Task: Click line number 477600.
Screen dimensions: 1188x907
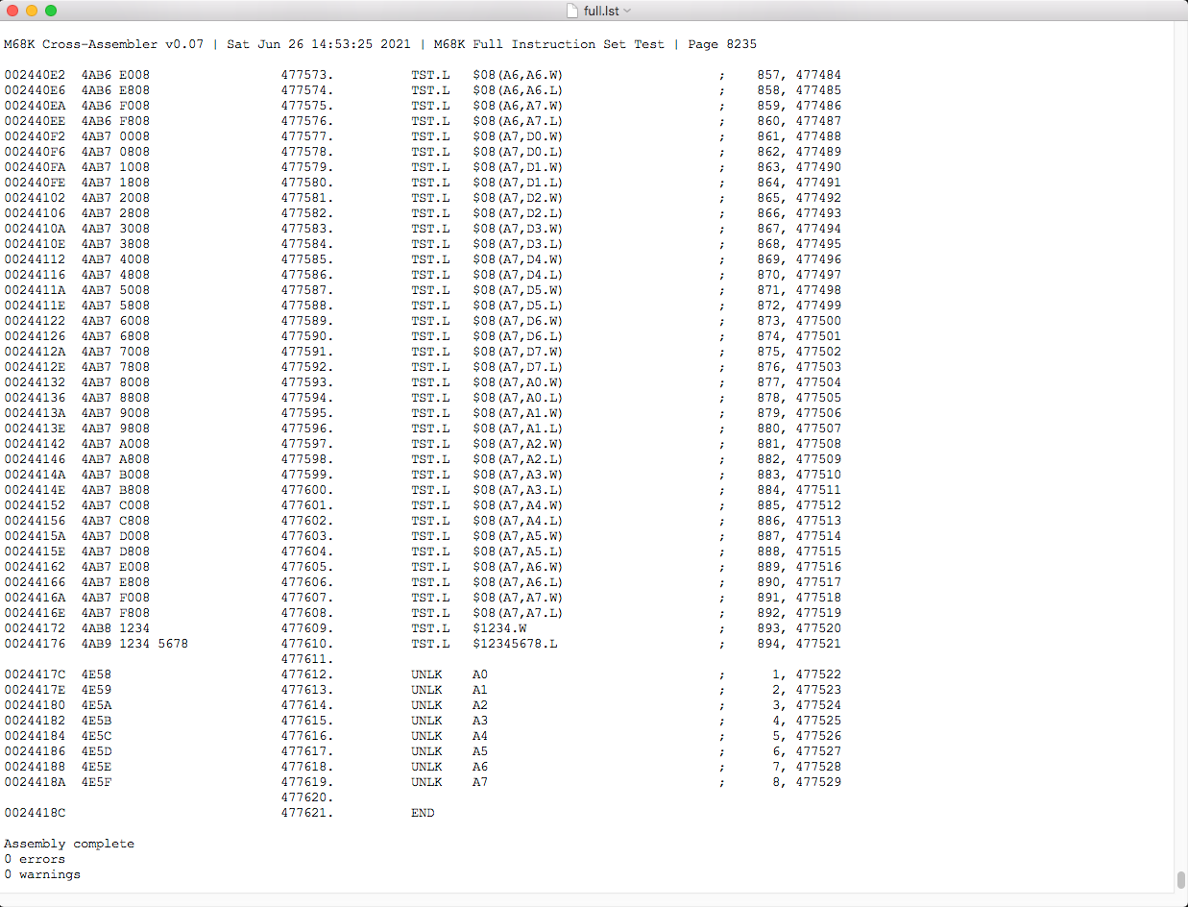Action: [x=307, y=490]
